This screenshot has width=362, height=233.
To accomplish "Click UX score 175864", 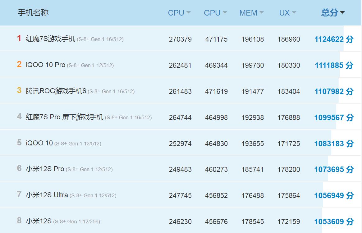I will point(289,196).
